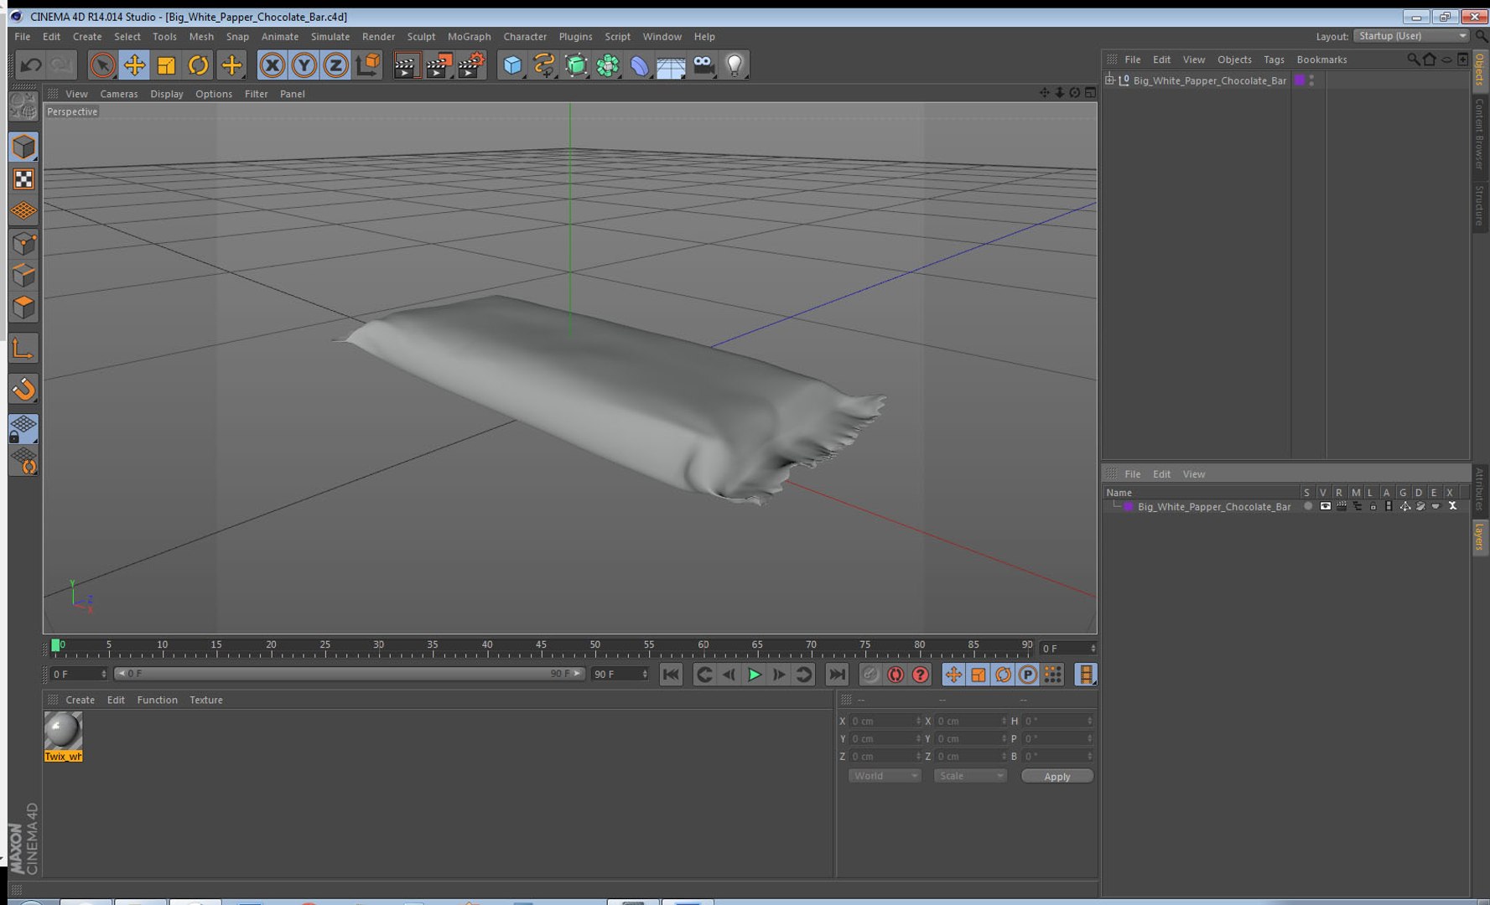Image resolution: width=1490 pixels, height=905 pixels.
Task: Select the Scale tool
Action: tap(166, 65)
